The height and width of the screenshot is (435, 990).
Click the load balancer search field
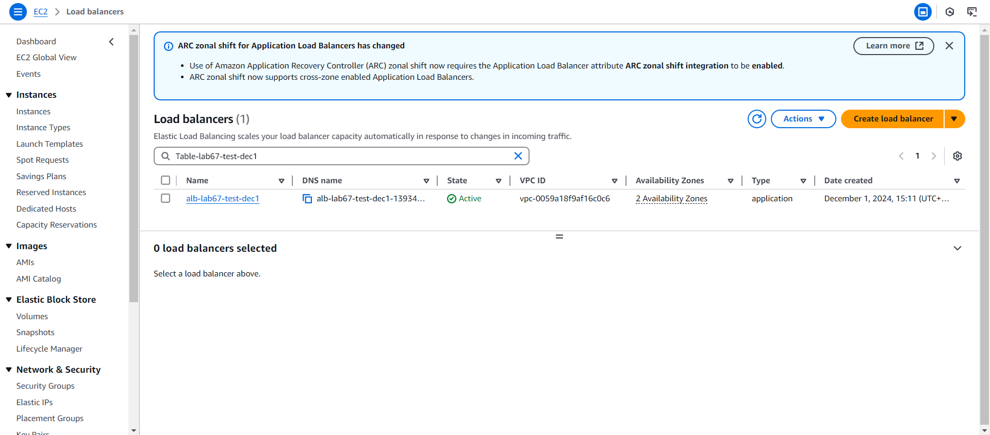pyautogui.click(x=341, y=156)
